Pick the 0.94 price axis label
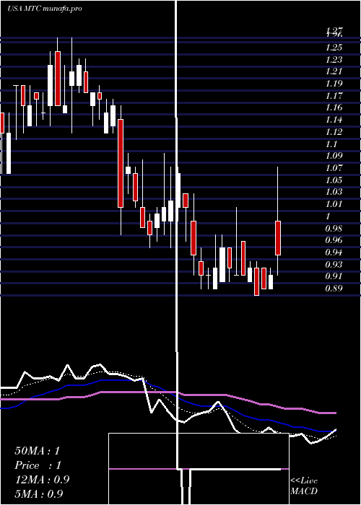The image size is (361, 505). (x=334, y=252)
